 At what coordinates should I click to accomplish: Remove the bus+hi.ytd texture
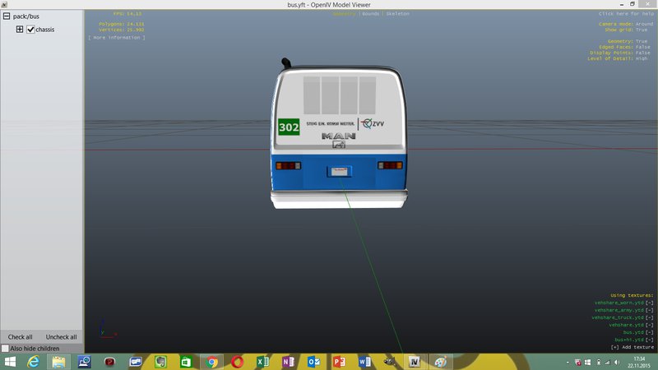tap(650, 340)
